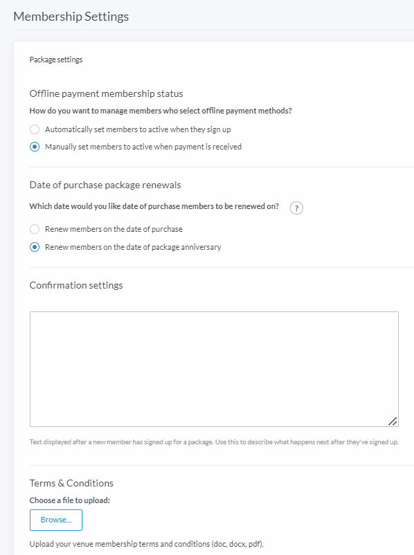Click the helper text below confirmation box
Screen dimensions: 414x555
[x=214, y=442]
